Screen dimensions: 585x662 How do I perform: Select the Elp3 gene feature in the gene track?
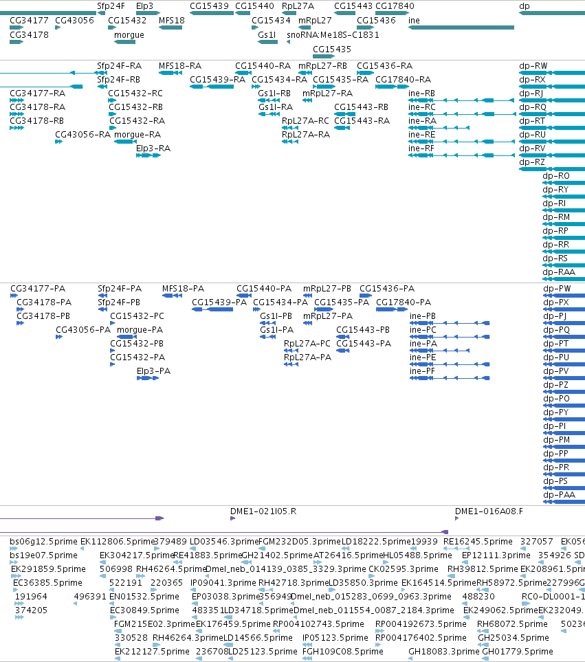[x=148, y=13]
